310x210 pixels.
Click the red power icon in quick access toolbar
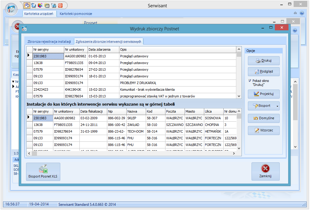coord(60,5)
